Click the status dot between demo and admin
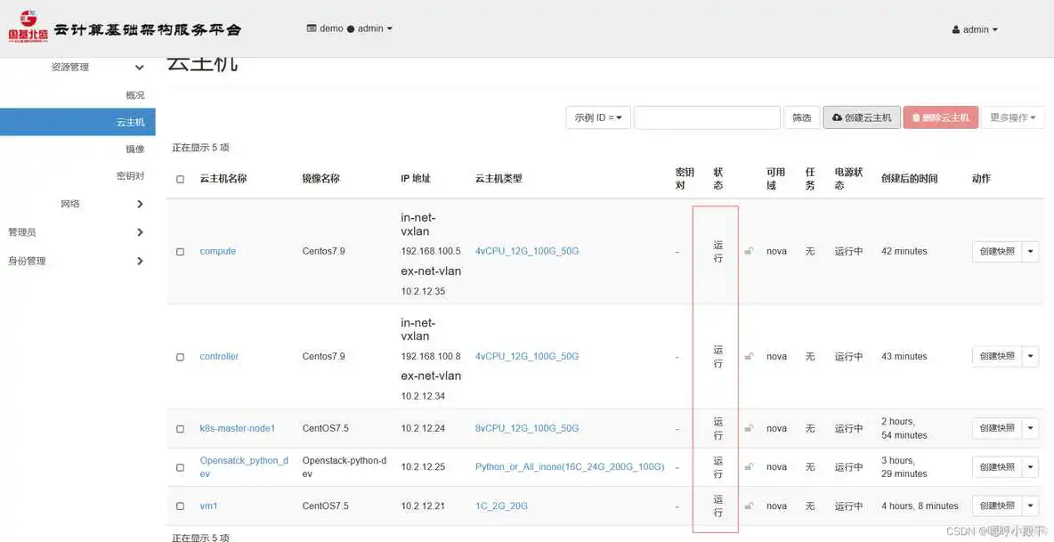The image size is (1054, 542). (x=351, y=28)
